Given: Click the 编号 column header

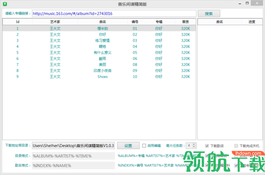Looking at the screenshot, I should tap(135, 22).
